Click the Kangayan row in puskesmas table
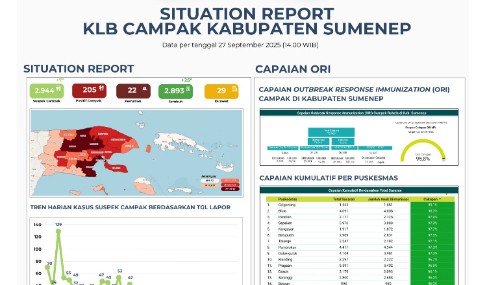Screen dimensions: 487x285 pos(287,229)
